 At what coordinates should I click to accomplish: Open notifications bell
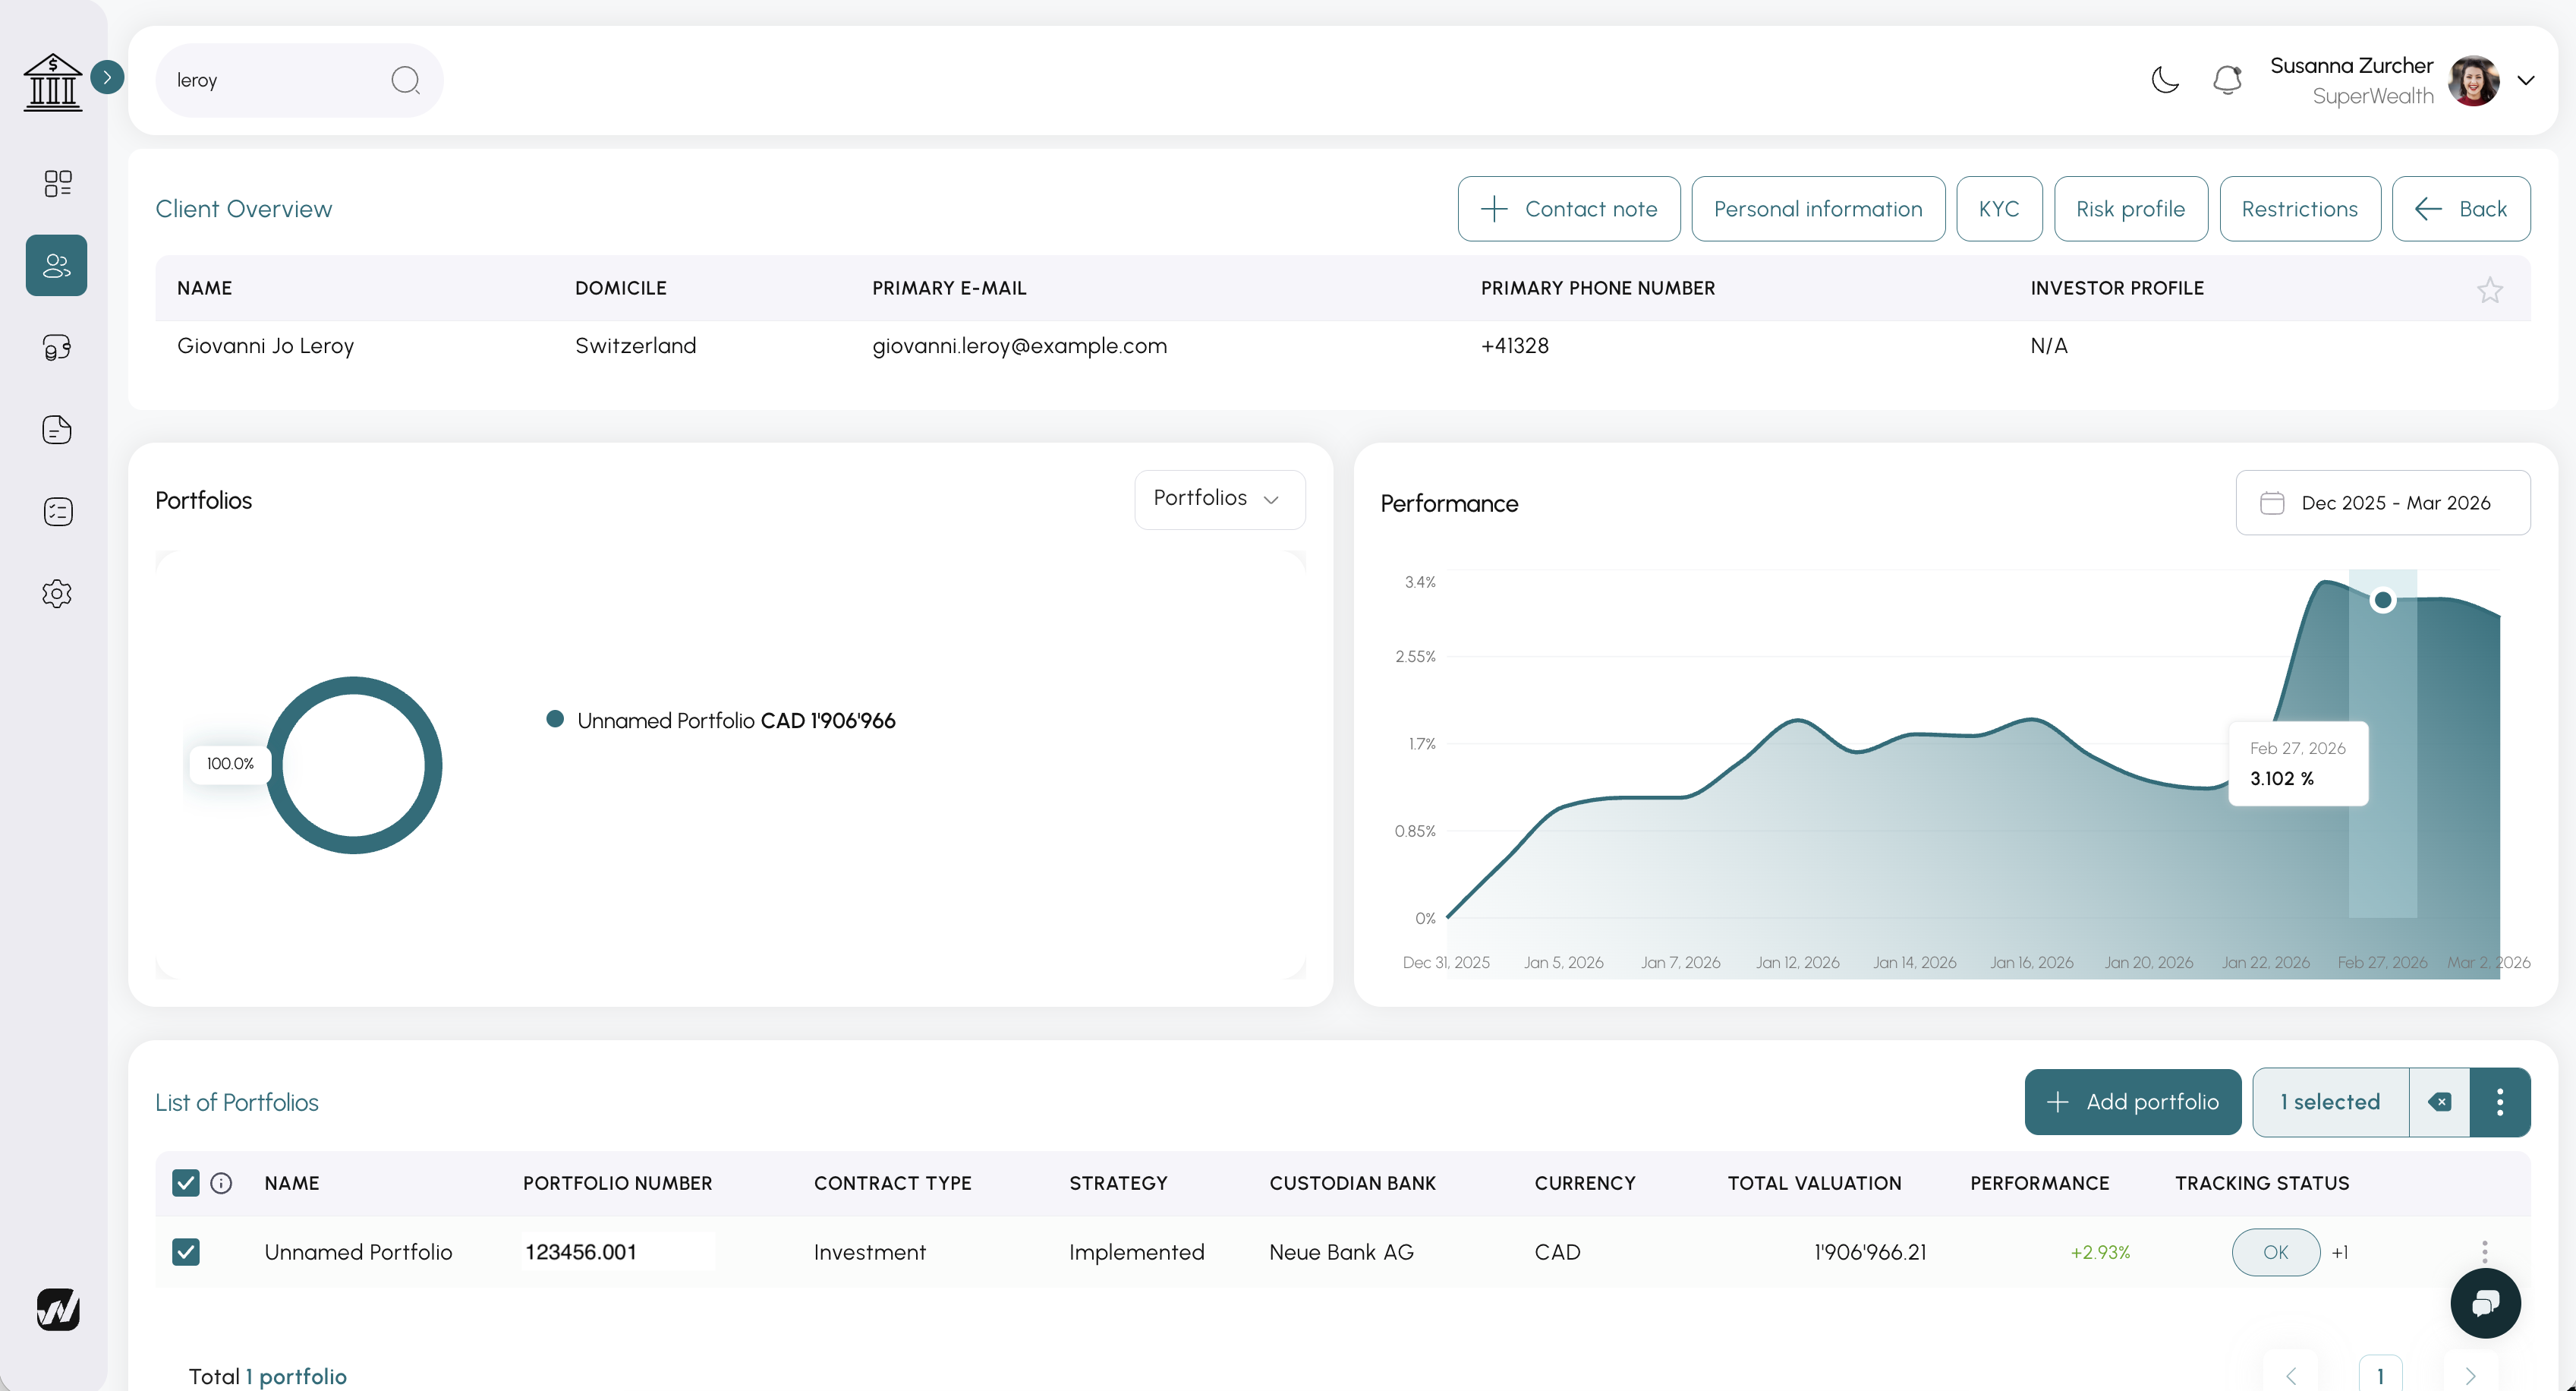(2227, 80)
